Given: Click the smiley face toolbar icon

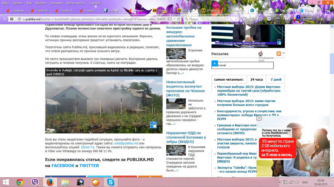Looking at the screenshot, I should click(287, 19).
